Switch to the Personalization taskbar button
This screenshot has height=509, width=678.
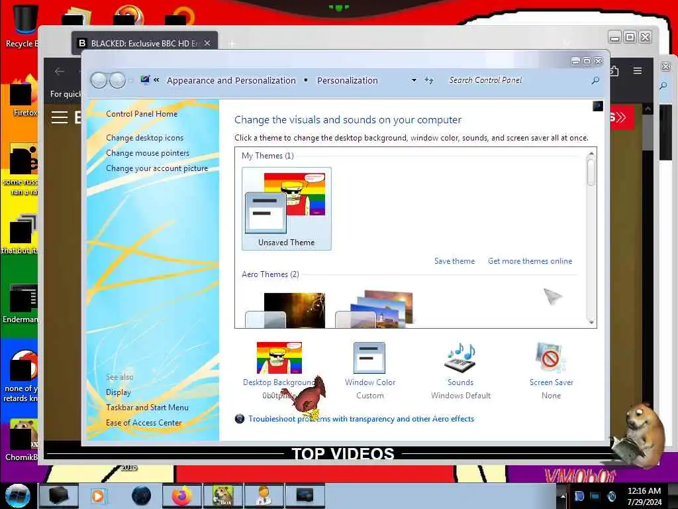(x=305, y=496)
